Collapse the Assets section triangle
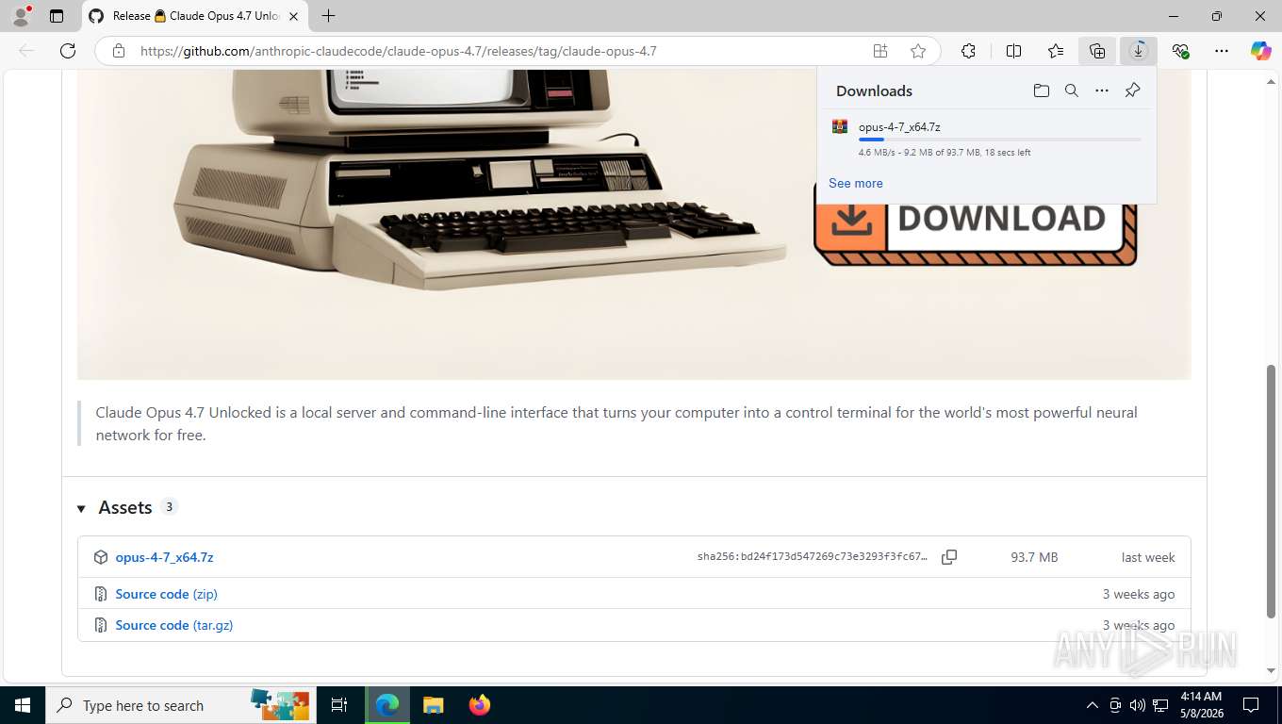Image resolution: width=1282 pixels, height=724 pixels. pos(82,509)
